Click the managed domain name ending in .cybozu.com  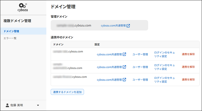74,25
